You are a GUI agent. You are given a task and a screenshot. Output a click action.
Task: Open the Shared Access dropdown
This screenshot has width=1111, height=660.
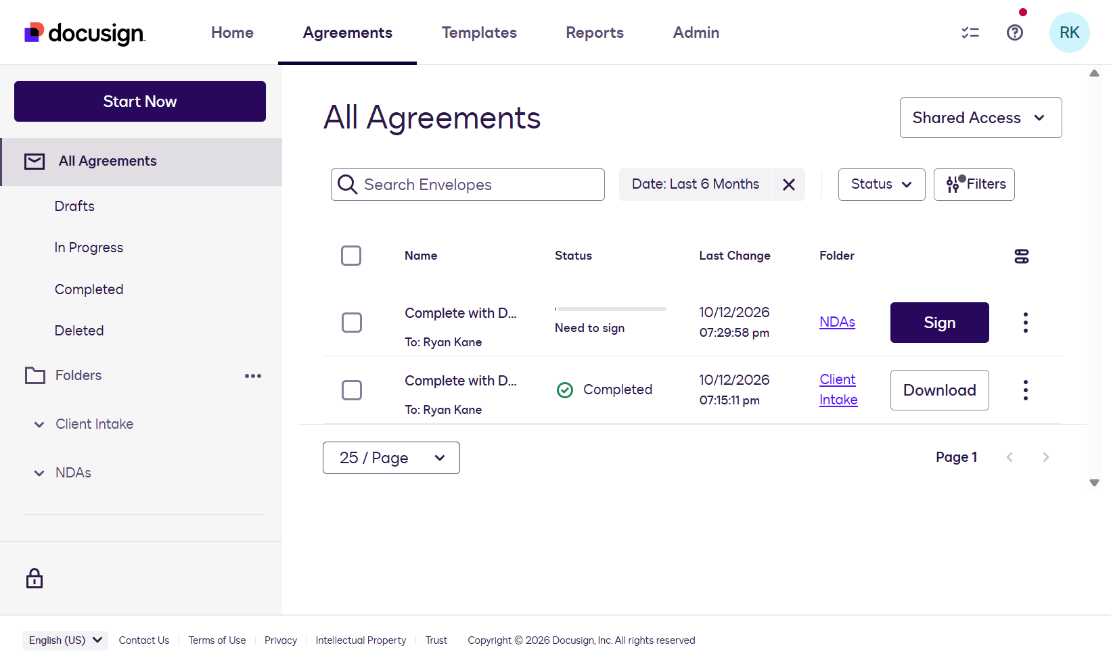[x=981, y=118]
